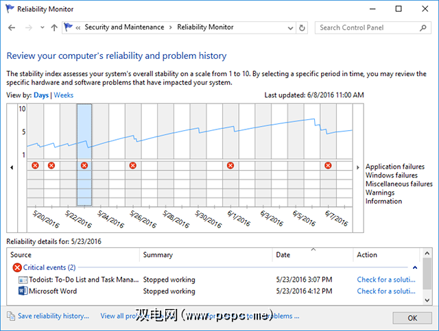This screenshot has height=331, width=439.
Task: Expand the address bar history dropdown
Action: click(x=289, y=27)
